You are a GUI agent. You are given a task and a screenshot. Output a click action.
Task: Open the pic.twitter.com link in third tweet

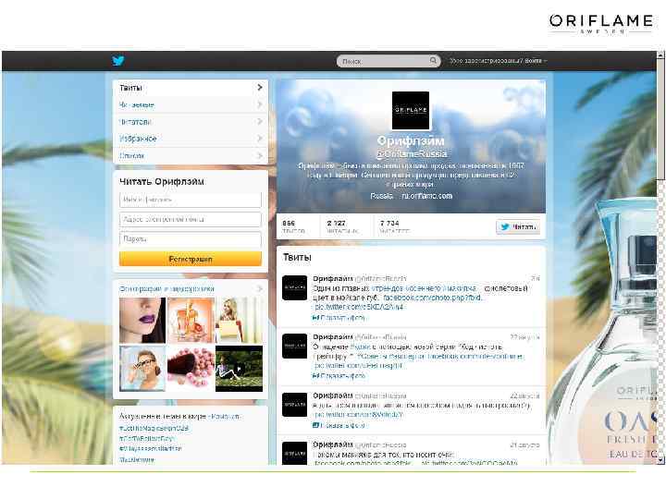(x=359, y=414)
